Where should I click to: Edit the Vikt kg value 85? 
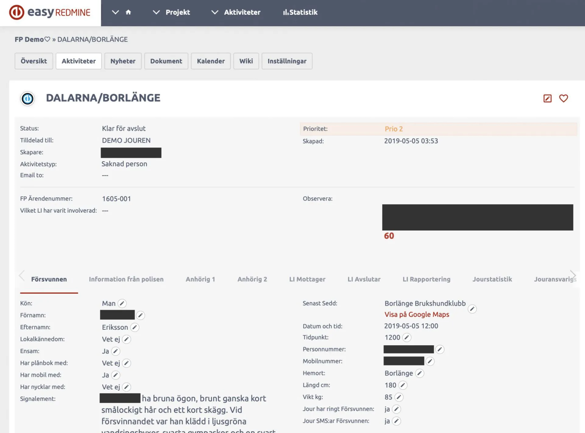tap(399, 397)
